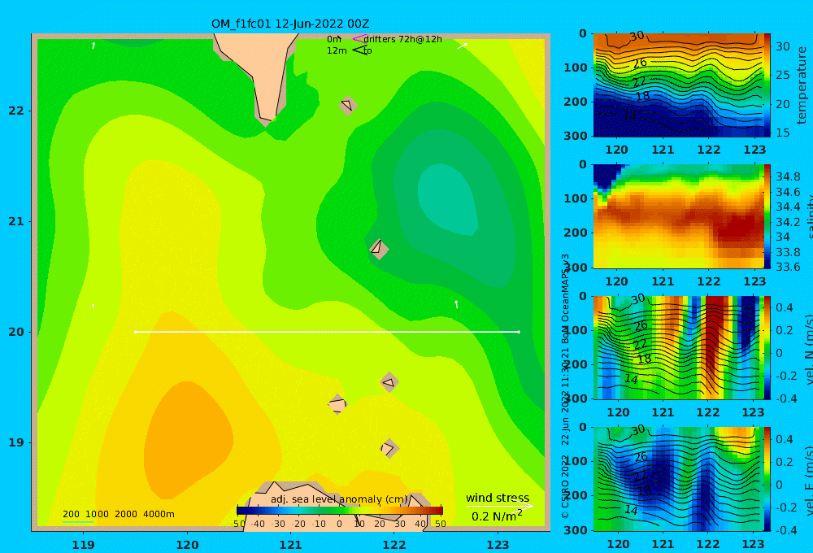Click the vertical CSIRO copyright timestamp text
The width and height of the screenshot is (813, 553).
click(x=565, y=386)
